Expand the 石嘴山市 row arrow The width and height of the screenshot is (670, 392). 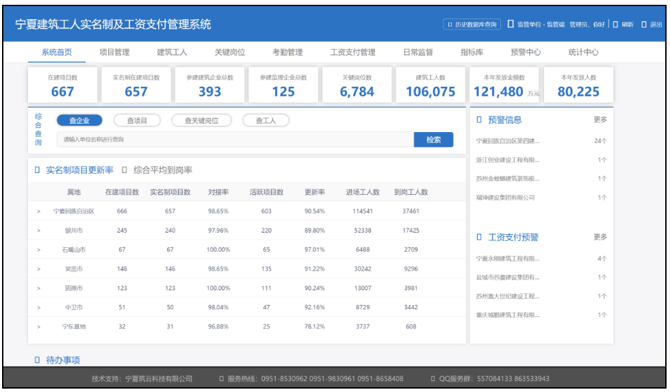point(39,250)
